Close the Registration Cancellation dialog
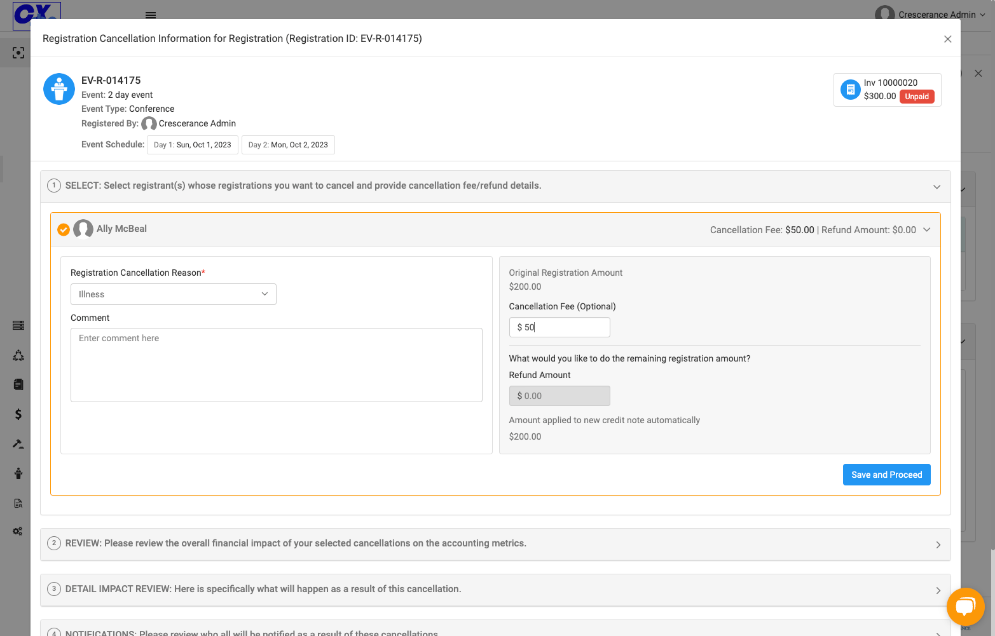 948,39
